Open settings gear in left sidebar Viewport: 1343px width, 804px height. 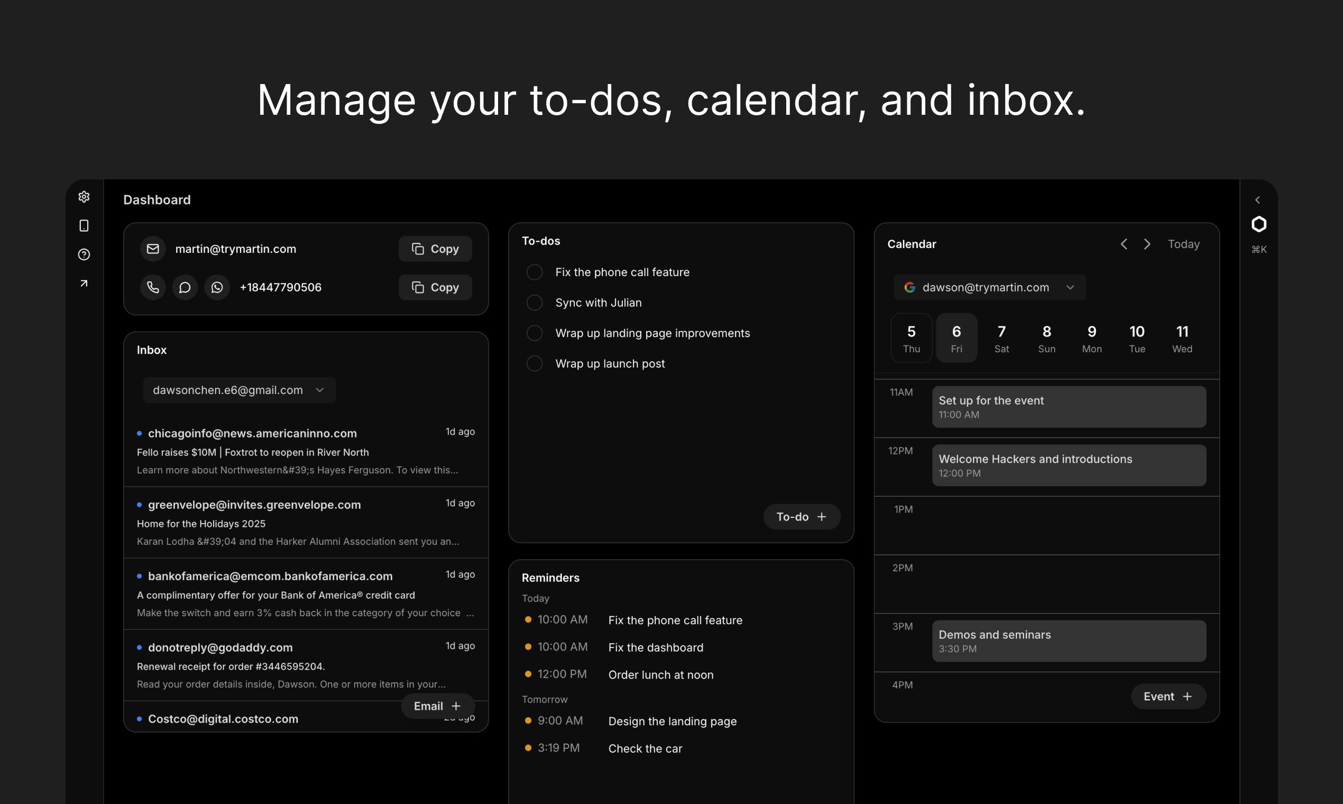pyautogui.click(x=84, y=197)
